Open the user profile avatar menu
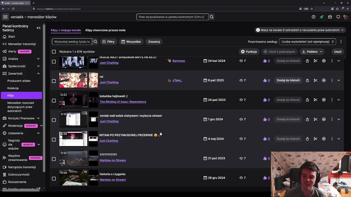 tap(346, 17)
